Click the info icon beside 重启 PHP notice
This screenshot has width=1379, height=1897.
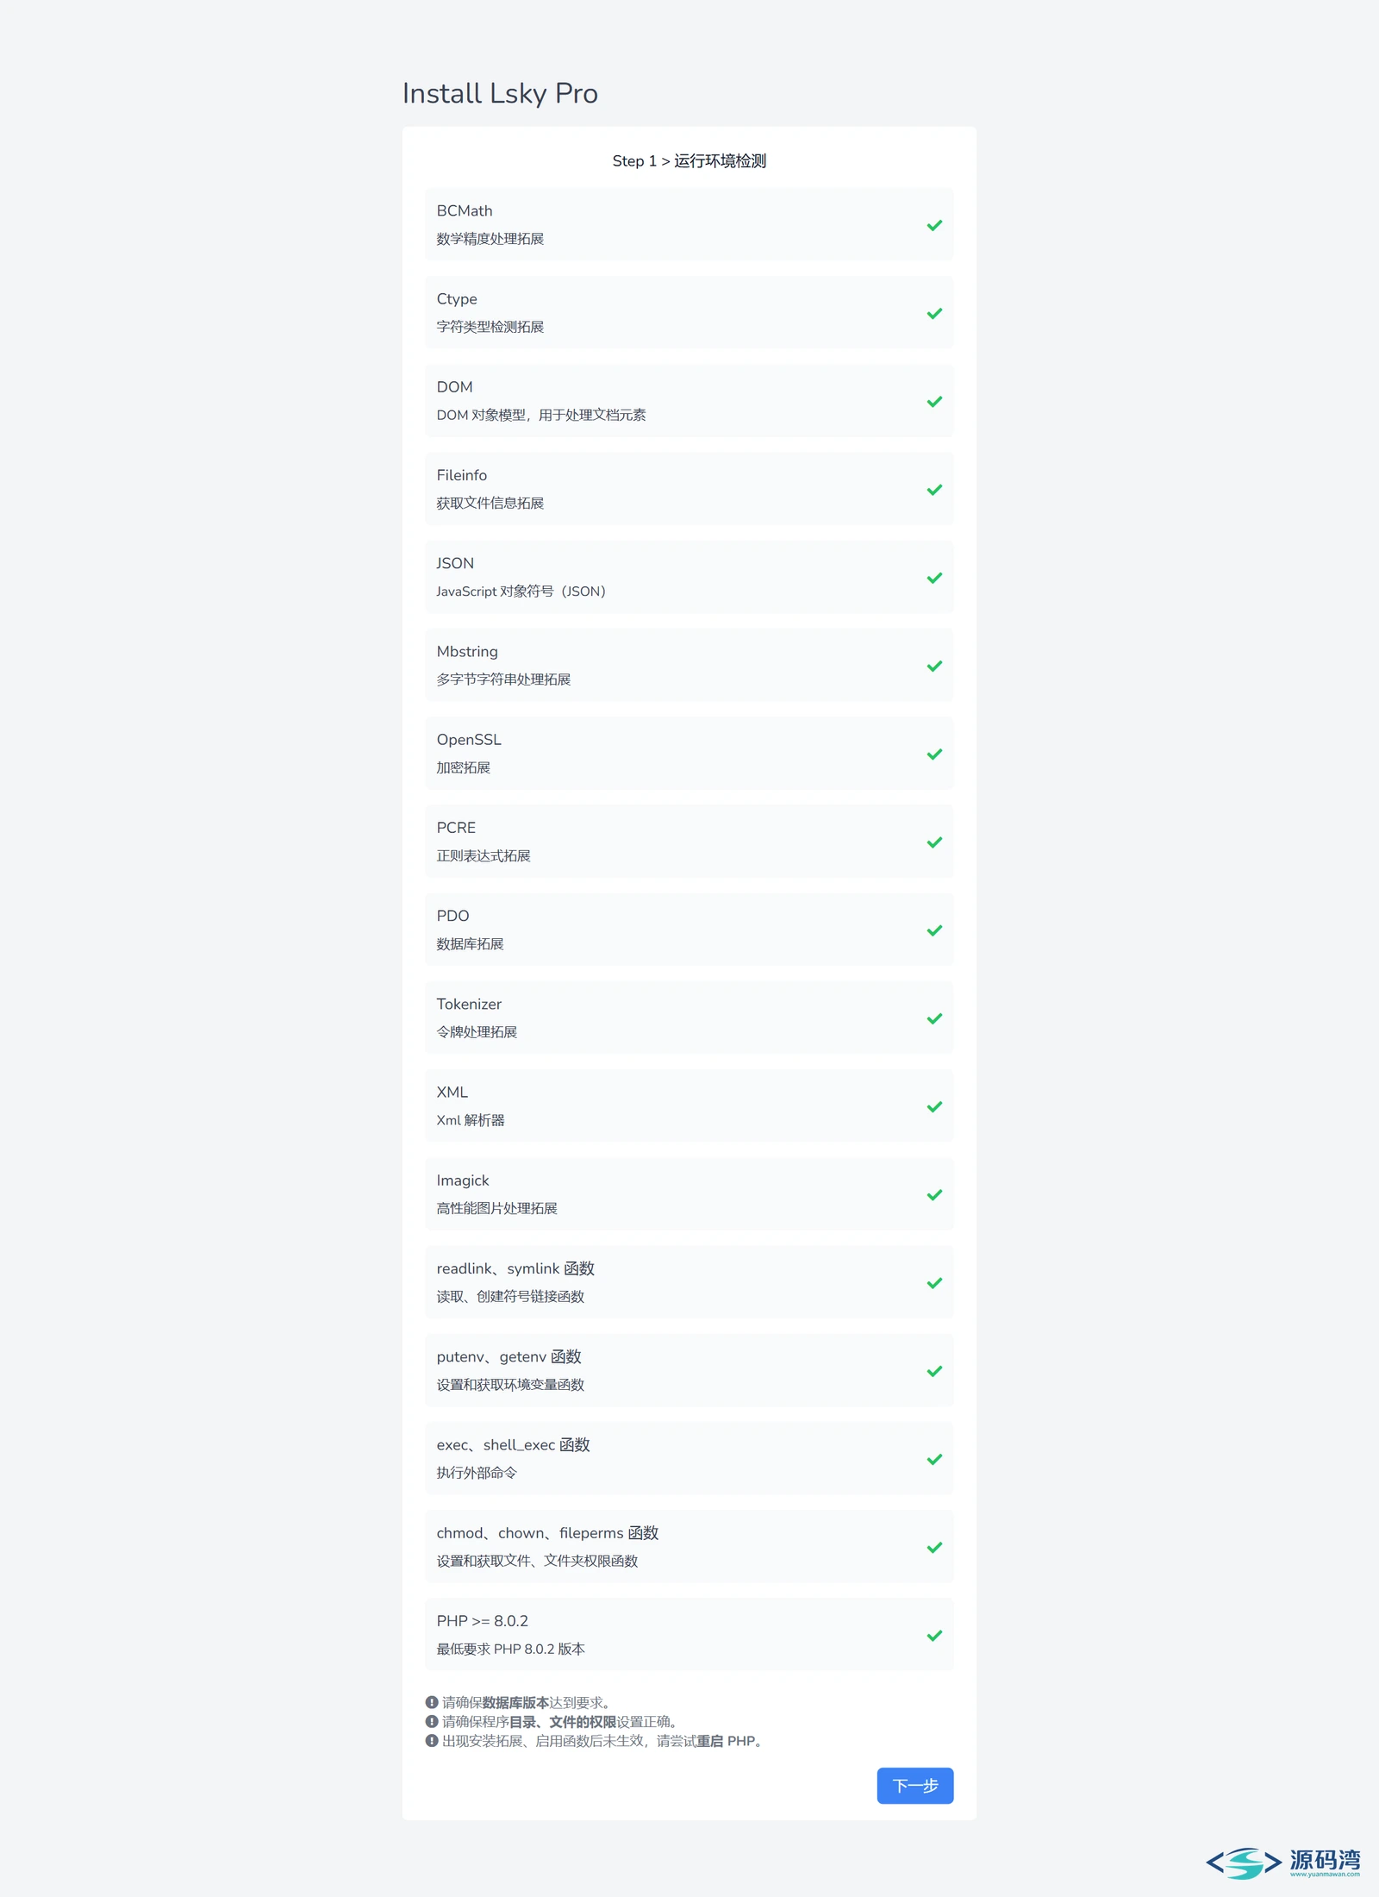coord(432,1740)
